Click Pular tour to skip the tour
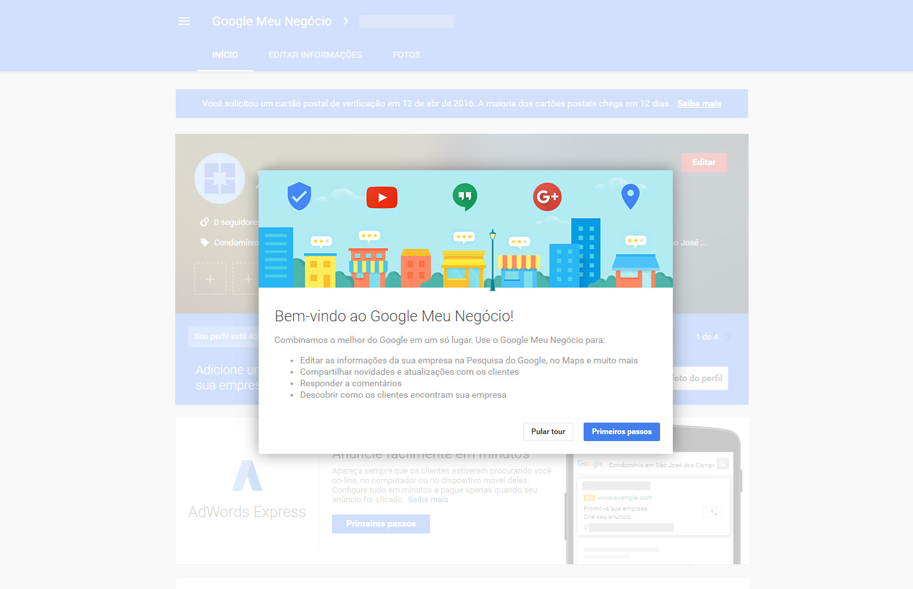This screenshot has width=913, height=589. pyautogui.click(x=548, y=432)
